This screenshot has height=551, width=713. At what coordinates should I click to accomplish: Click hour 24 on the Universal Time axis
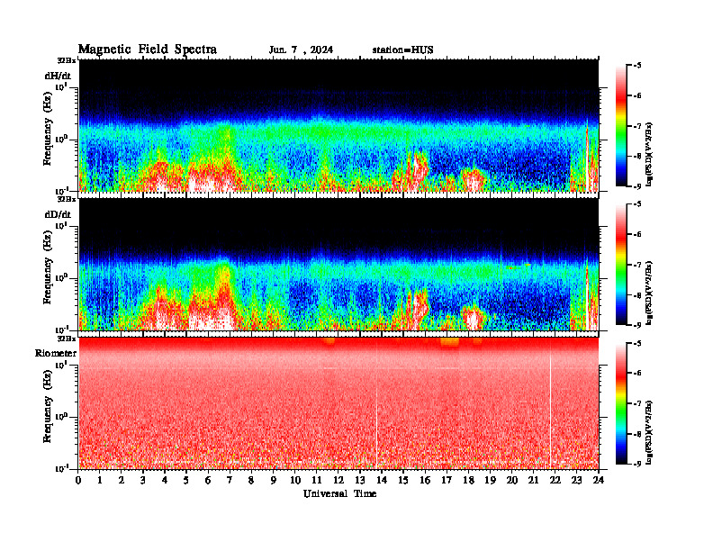tap(599, 481)
